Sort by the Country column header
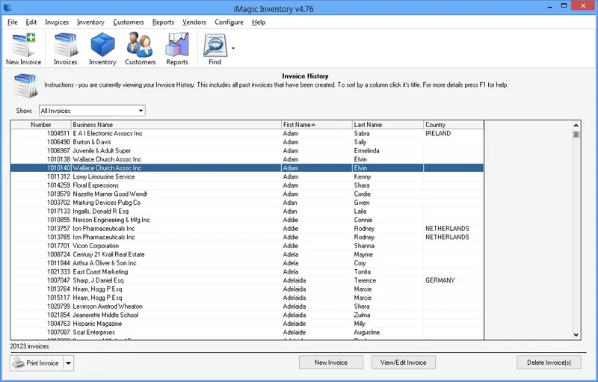Viewport: 598px width, 382px height. click(x=454, y=125)
